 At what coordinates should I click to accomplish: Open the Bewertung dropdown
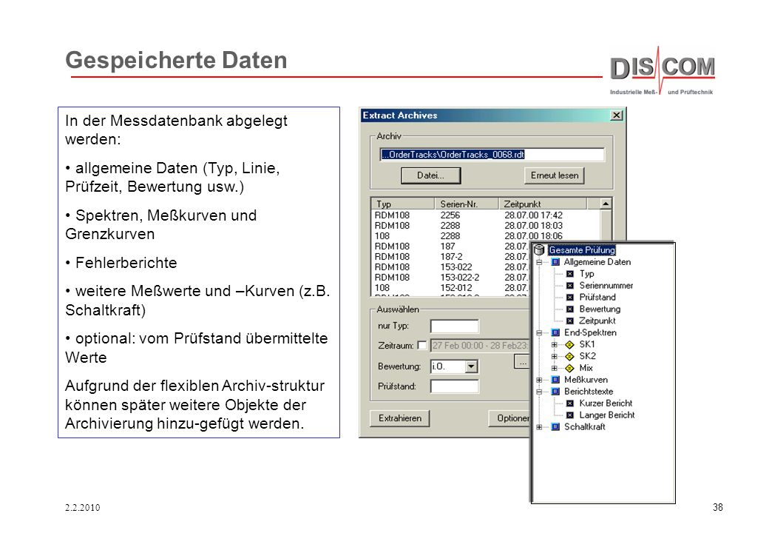[471, 366]
